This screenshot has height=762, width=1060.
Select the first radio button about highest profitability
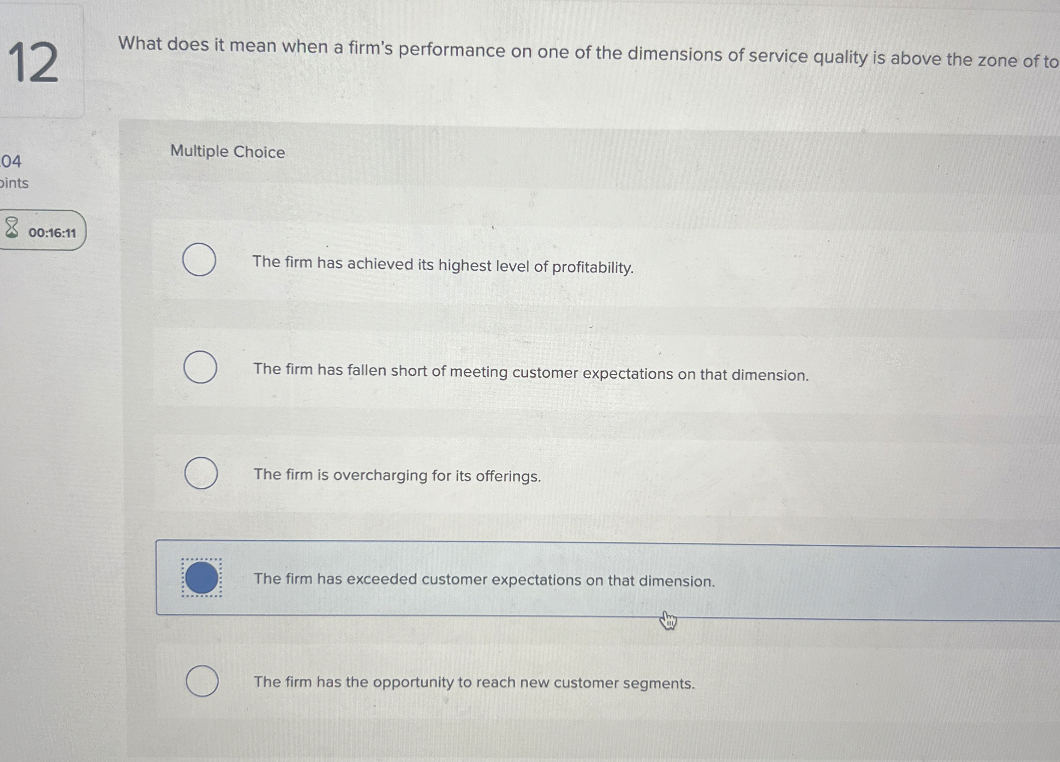point(200,260)
